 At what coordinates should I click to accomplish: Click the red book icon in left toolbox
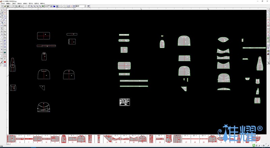[x=5, y=62]
